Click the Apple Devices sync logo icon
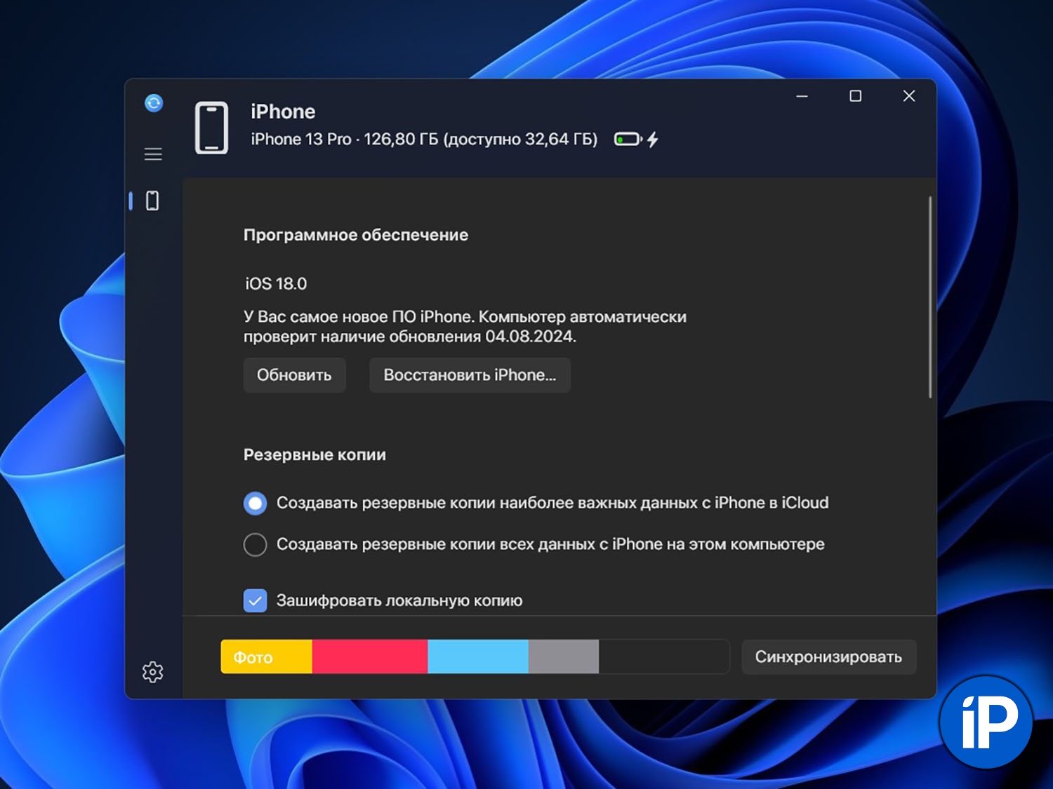This screenshot has height=789, width=1053. tap(154, 103)
